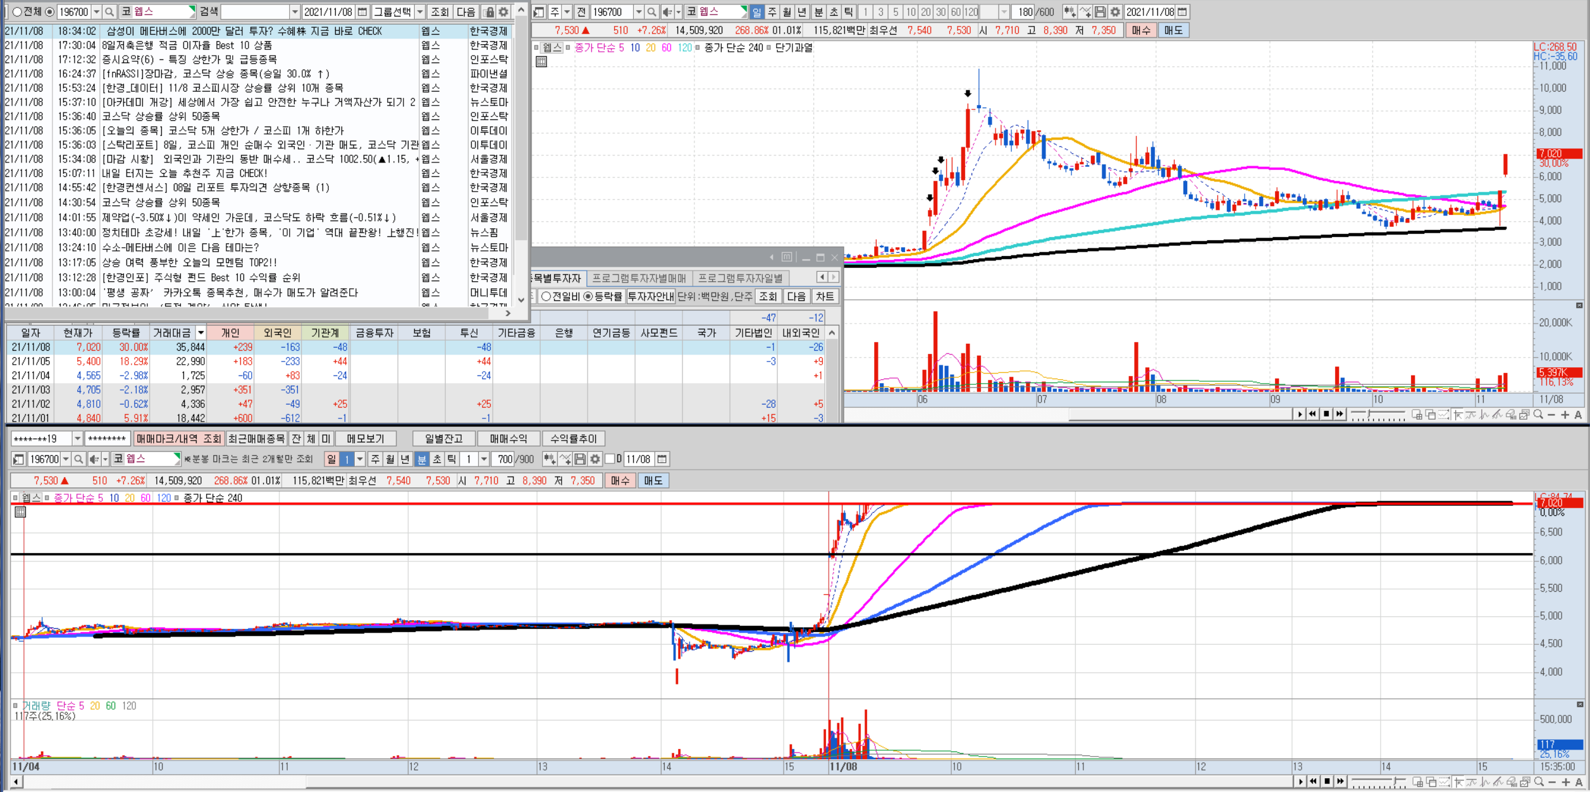Viewport: 1590px width, 792px height.
Task: Open the 일별잔고 tab
Action: coord(444,439)
